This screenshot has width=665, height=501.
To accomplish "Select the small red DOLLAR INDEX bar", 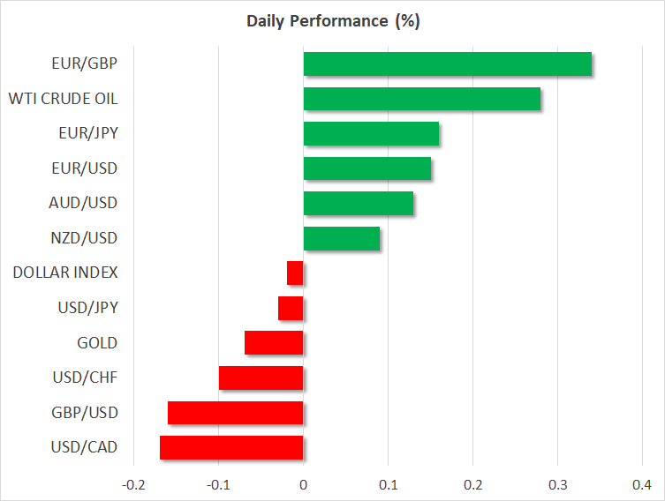I will [295, 273].
